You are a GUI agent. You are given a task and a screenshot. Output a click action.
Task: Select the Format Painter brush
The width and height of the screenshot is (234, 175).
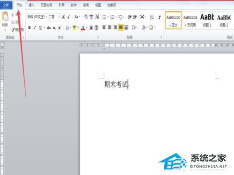click(x=13, y=29)
